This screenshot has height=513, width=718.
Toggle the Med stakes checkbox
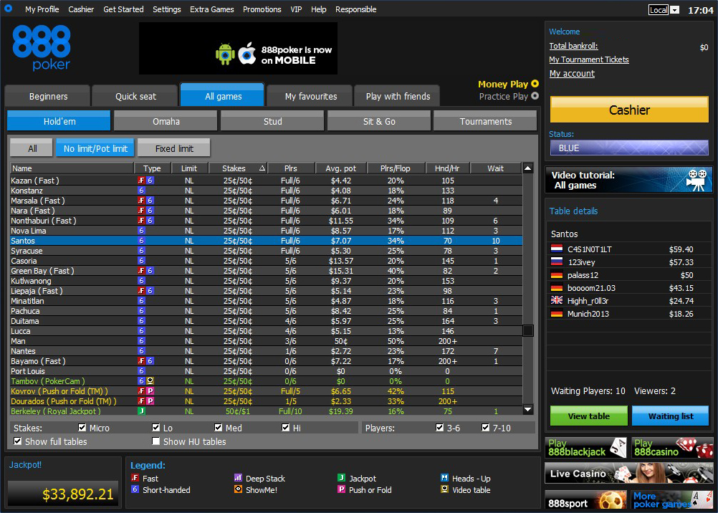tap(219, 427)
